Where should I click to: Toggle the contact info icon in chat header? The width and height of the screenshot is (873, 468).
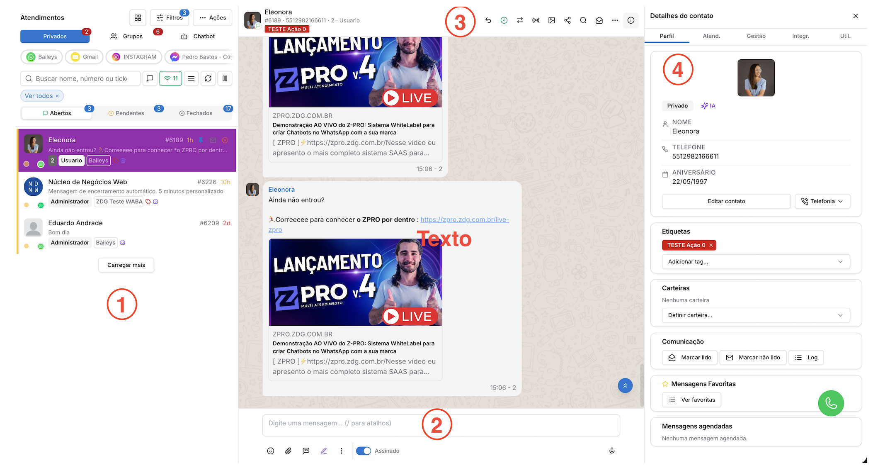click(630, 20)
